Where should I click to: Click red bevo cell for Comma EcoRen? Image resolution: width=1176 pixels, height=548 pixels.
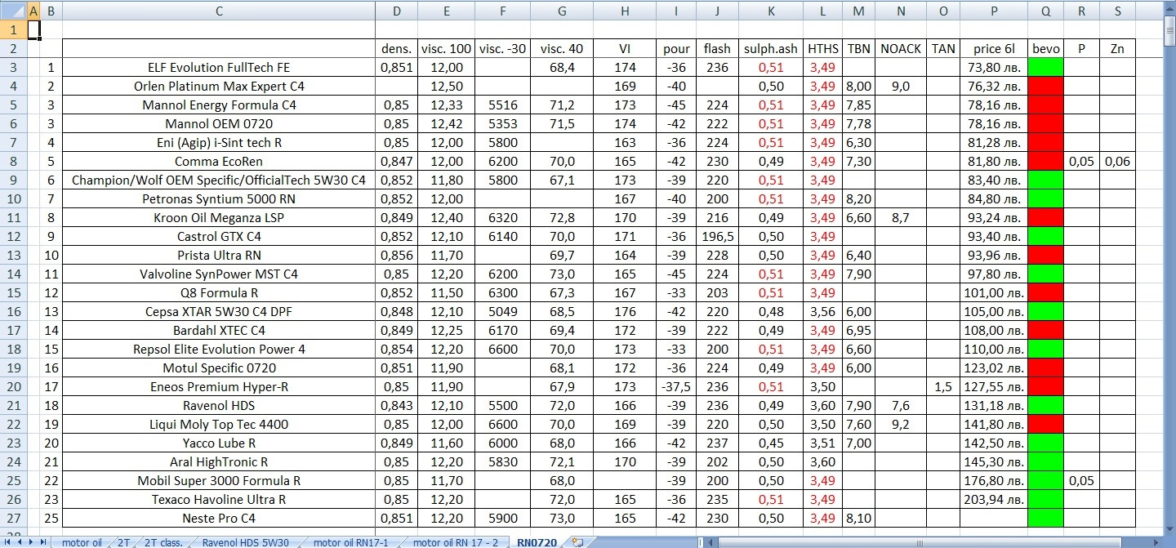coord(1045,162)
